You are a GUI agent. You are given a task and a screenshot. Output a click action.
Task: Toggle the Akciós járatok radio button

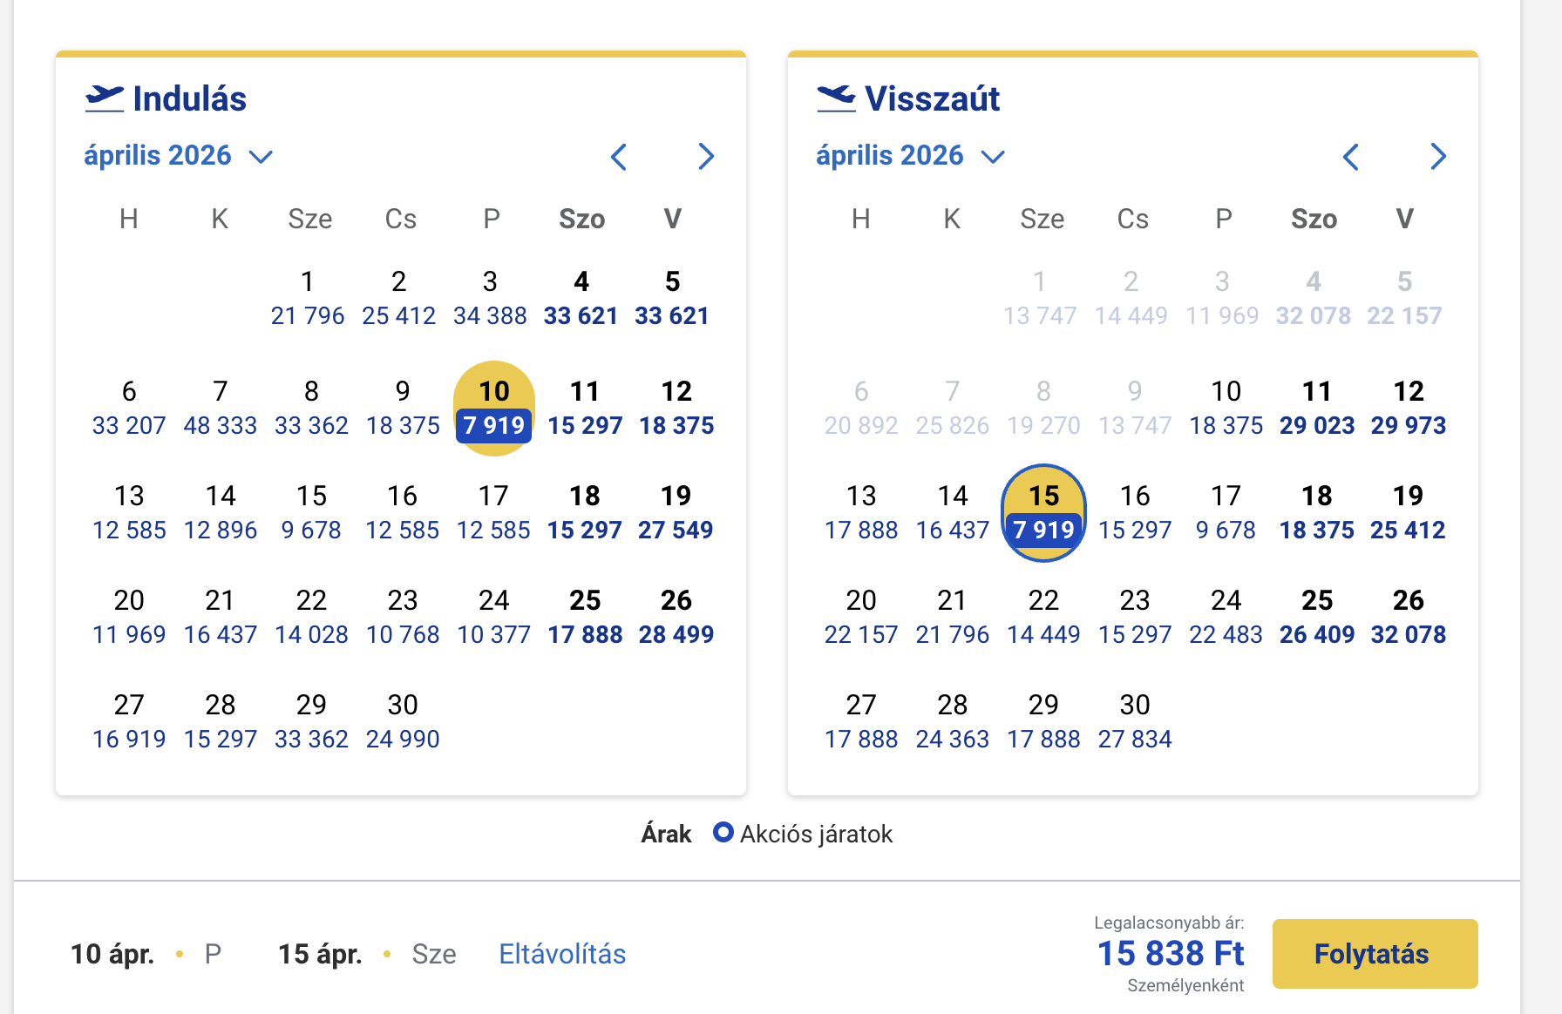[x=723, y=833]
